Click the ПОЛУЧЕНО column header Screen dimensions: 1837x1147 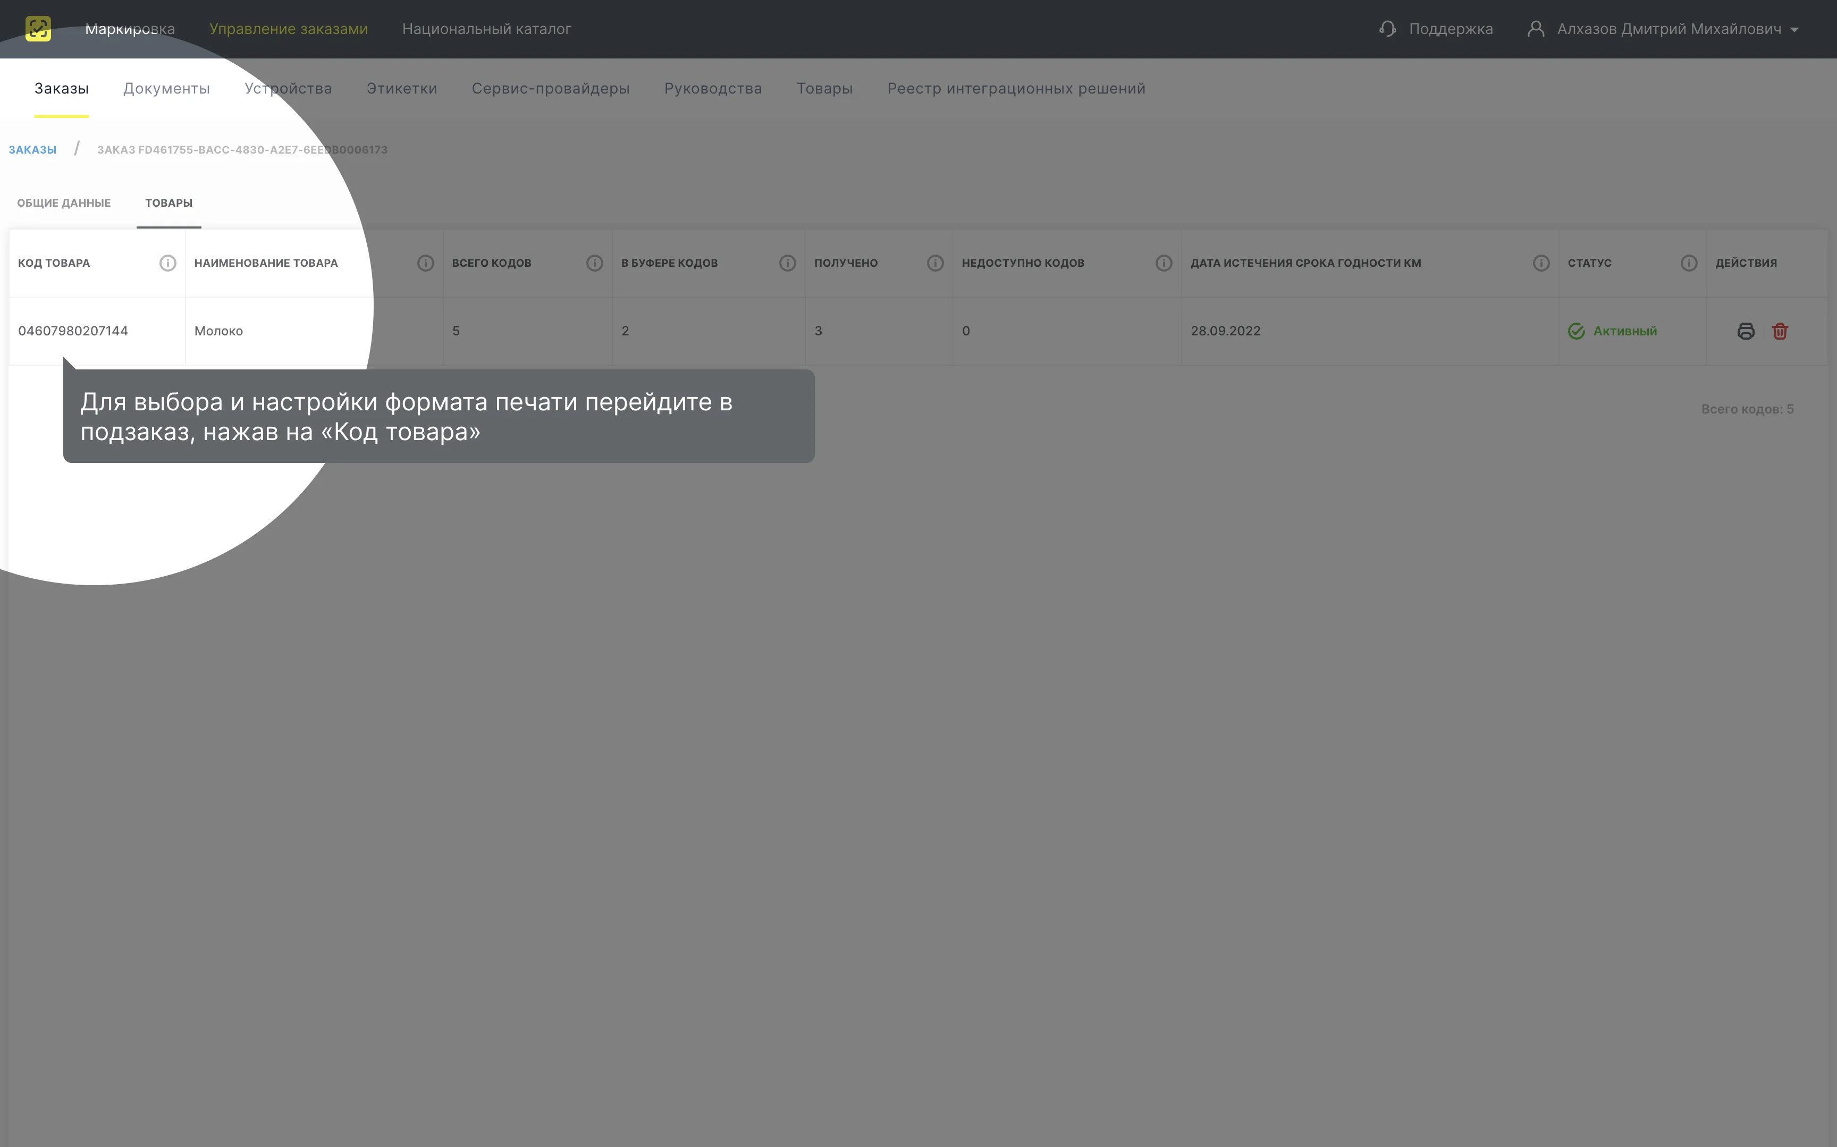tap(846, 263)
